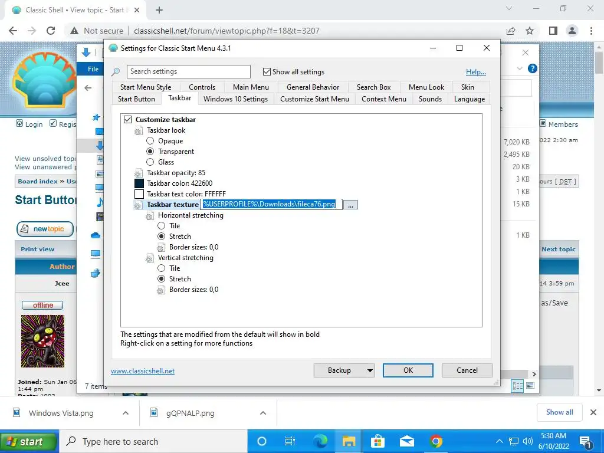Image resolution: width=604 pixels, height=453 pixels.
Task: Click the Search settings input field
Action: pyautogui.click(x=188, y=71)
